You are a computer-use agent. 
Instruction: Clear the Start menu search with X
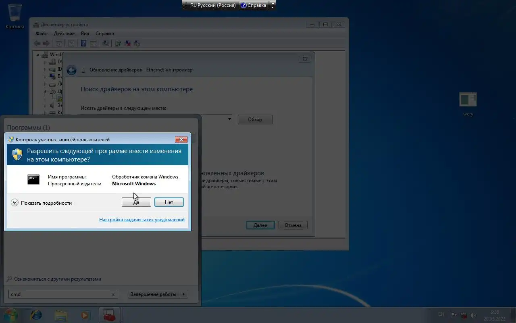point(114,294)
